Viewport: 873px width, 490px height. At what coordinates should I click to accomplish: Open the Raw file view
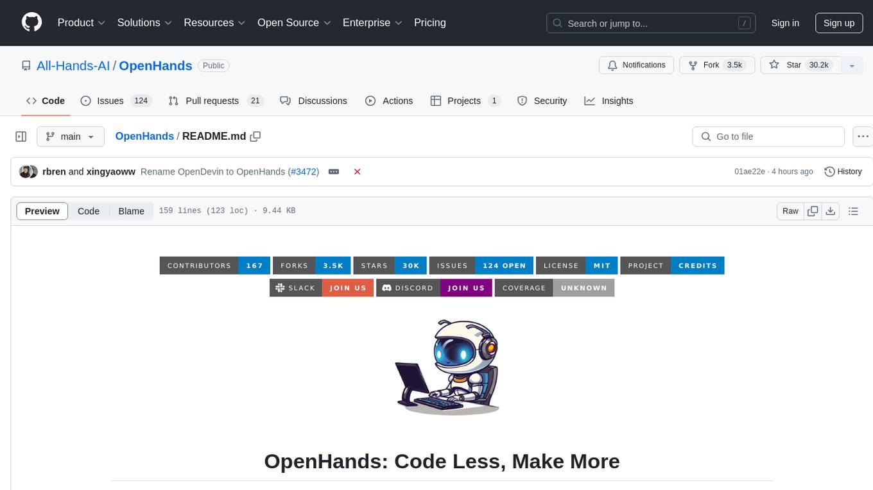coord(790,211)
